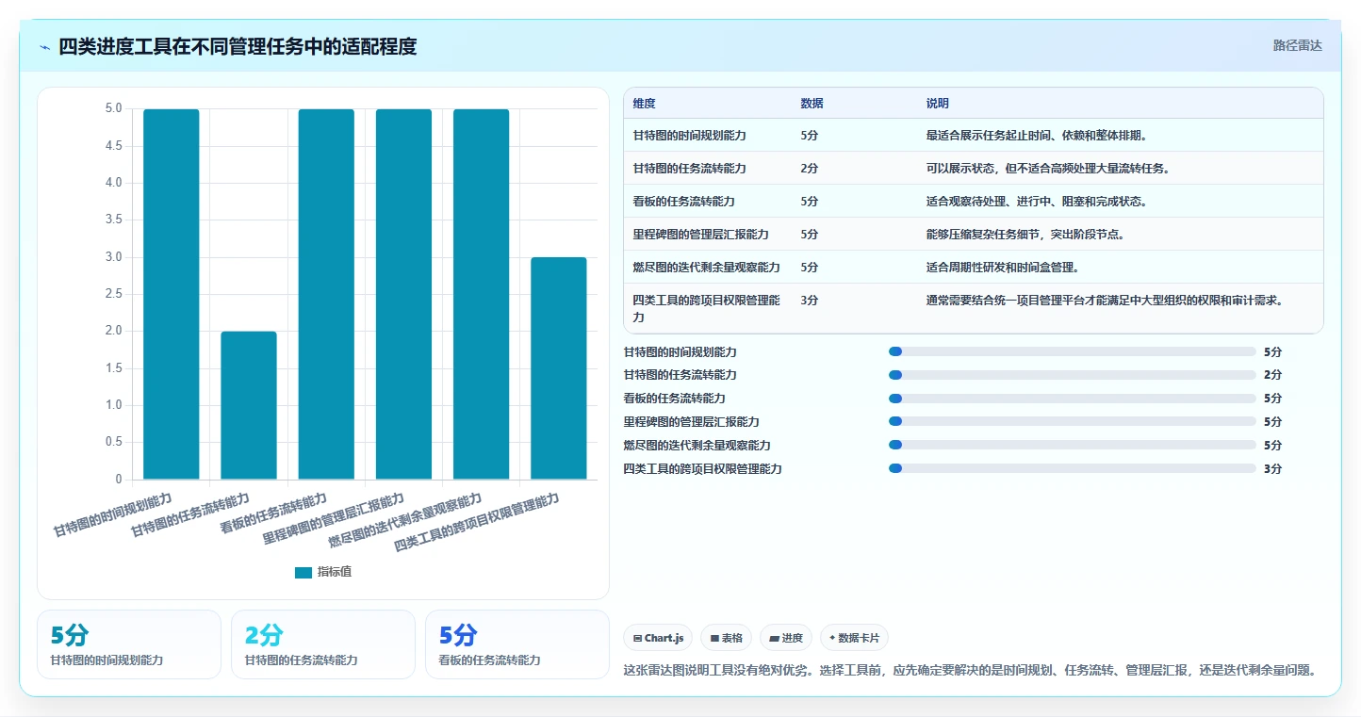Screen dimensions: 1361x717
Task: Click the progress bar for 四类工具的跨项目权限管理能力
Action: pos(1073,468)
